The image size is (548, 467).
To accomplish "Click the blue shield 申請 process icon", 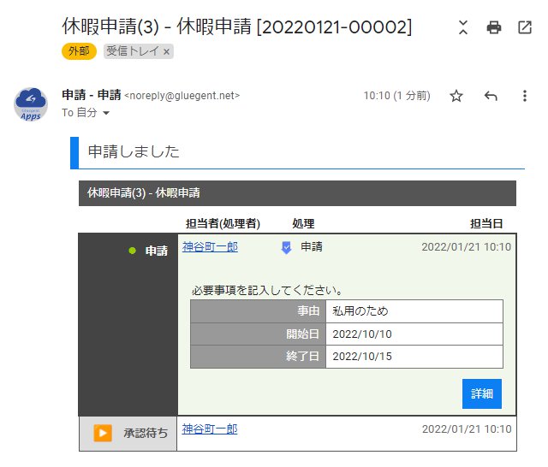I will (286, 247).
